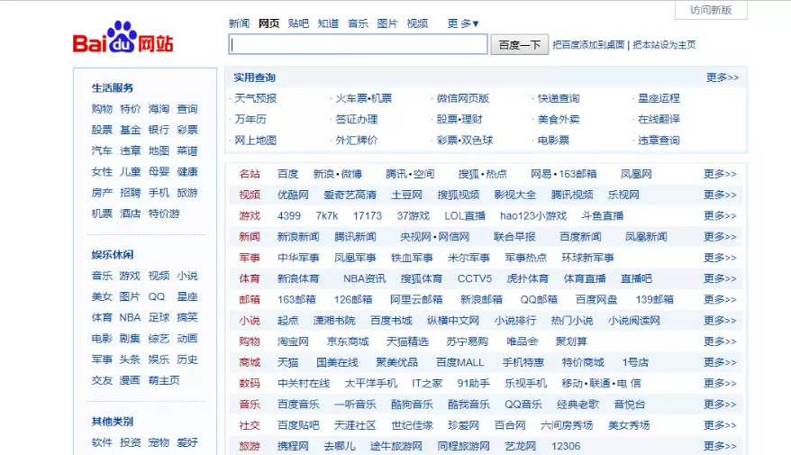Screen dimensions: 791x455
Task: Expand 更多>> in the 购物 row
Action: (x=720, y=341)
